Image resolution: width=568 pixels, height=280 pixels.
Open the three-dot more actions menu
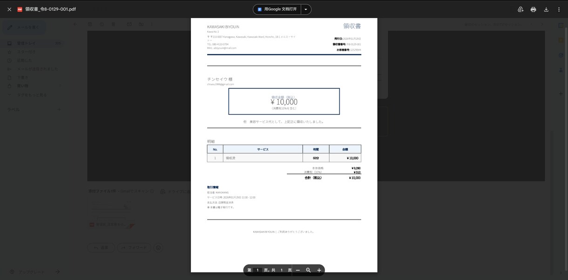point(559,9)
